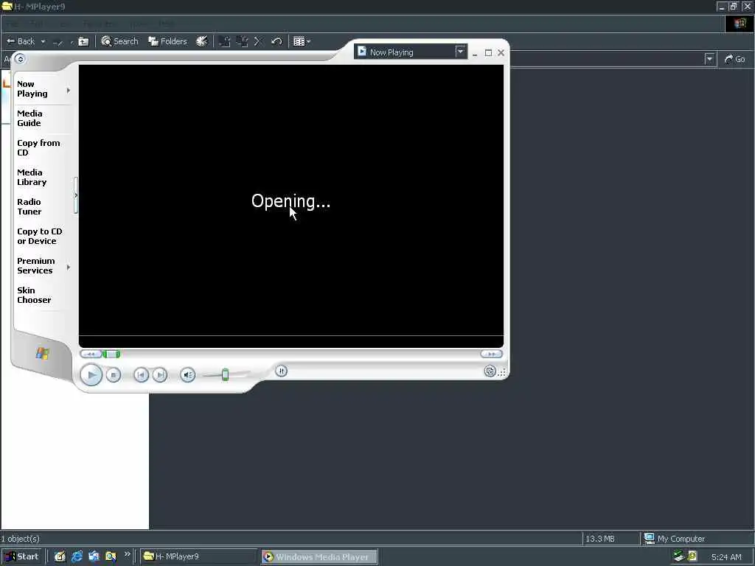755x566 pixels.
Task: Open the Views dropdown in Explorer
Action: click(302, 41)
